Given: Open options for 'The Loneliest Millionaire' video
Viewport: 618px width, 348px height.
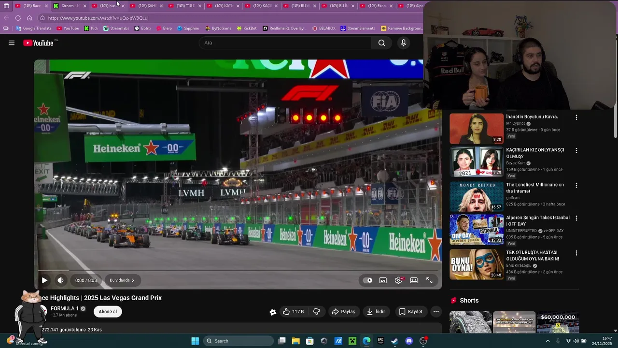Looking at the screenshot, I should point(576,186).
